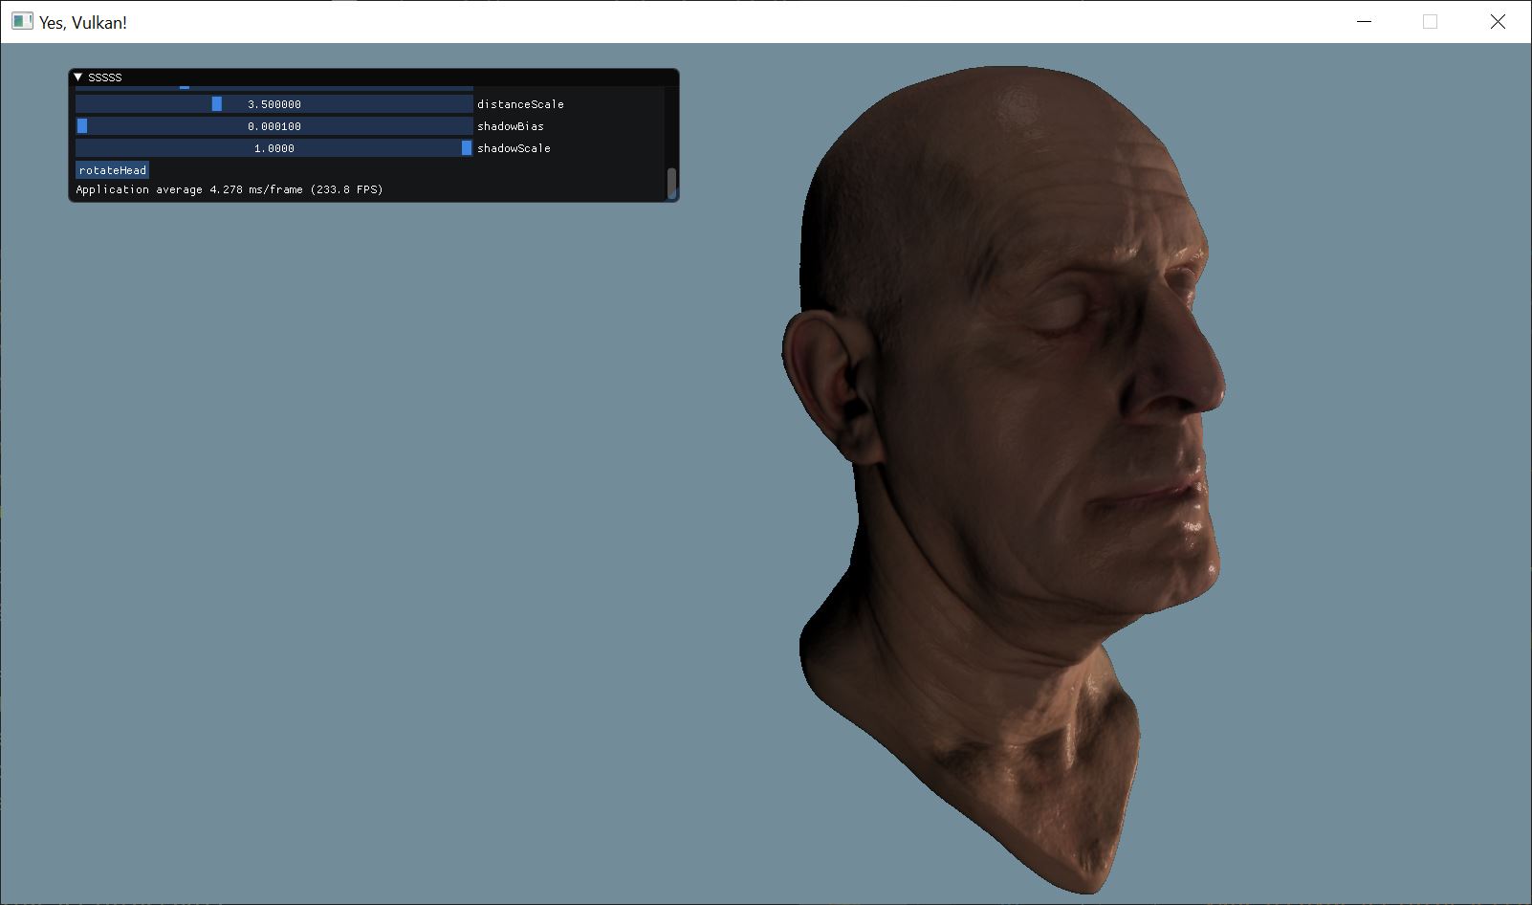Click the SSSSS panel title bar
The image size is (1532, 905).
(x=374, y=77)
